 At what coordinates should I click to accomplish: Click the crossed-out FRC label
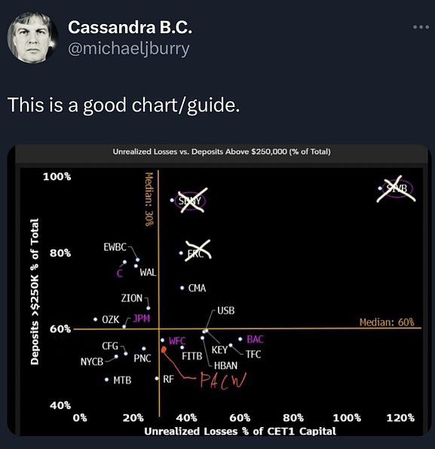(x=196, y=253)
